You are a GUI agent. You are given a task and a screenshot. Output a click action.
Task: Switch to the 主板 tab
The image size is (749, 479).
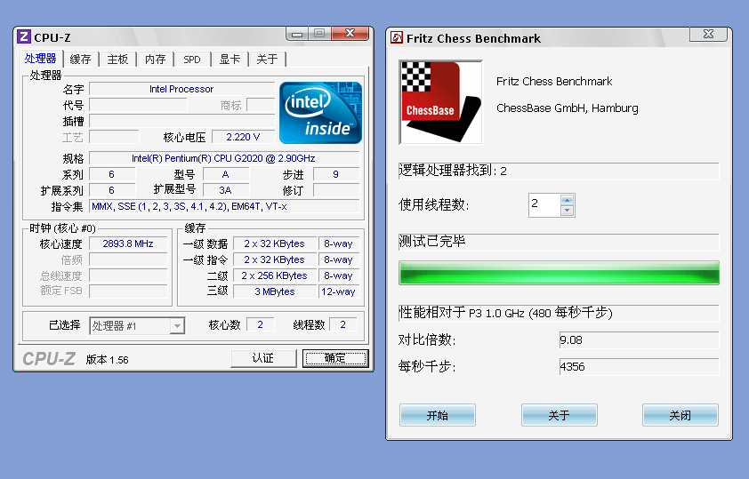pyautogui.click(x=117, y=60)
